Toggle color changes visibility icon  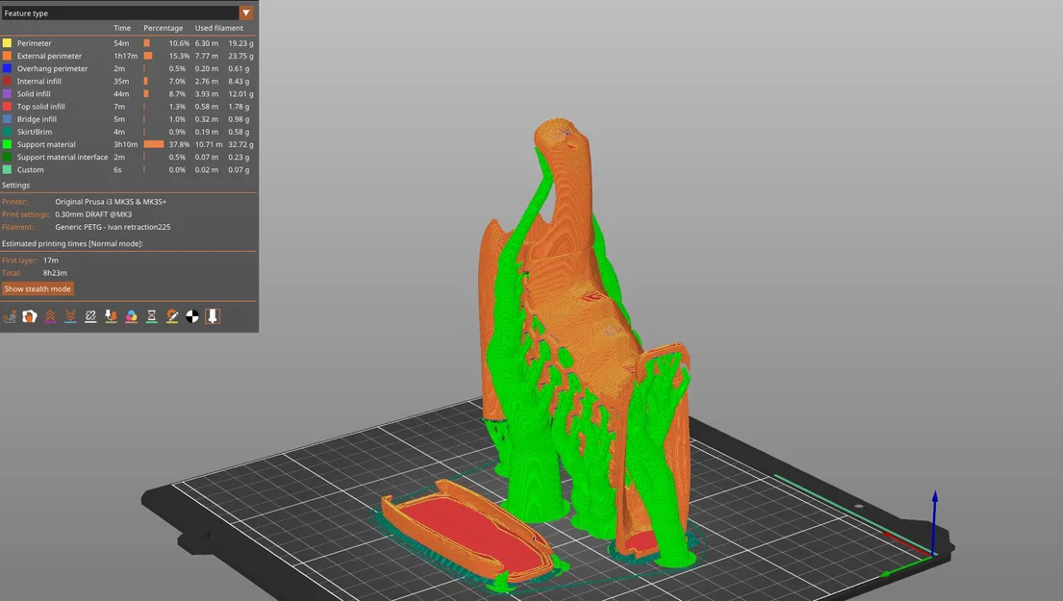(132, 315)
